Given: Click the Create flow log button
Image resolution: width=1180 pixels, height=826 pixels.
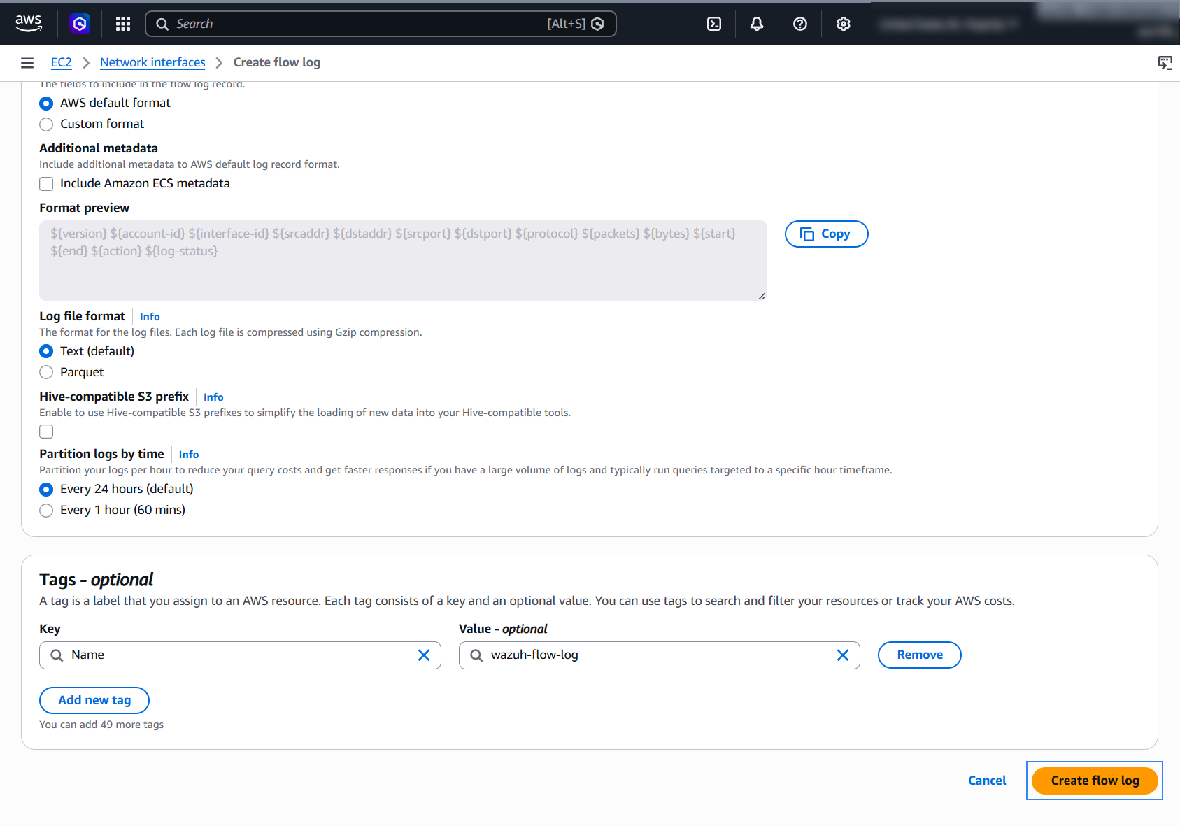Looking at the screenshot, I should [x=1095, y=781].
